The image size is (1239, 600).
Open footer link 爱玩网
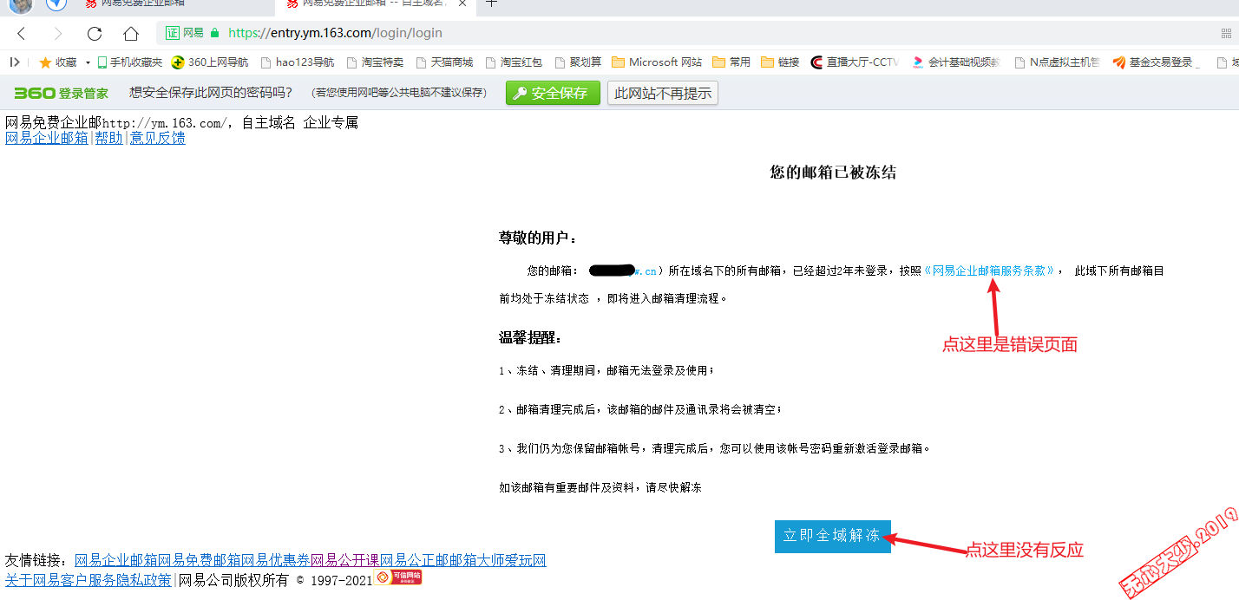(x=526, y=560)
